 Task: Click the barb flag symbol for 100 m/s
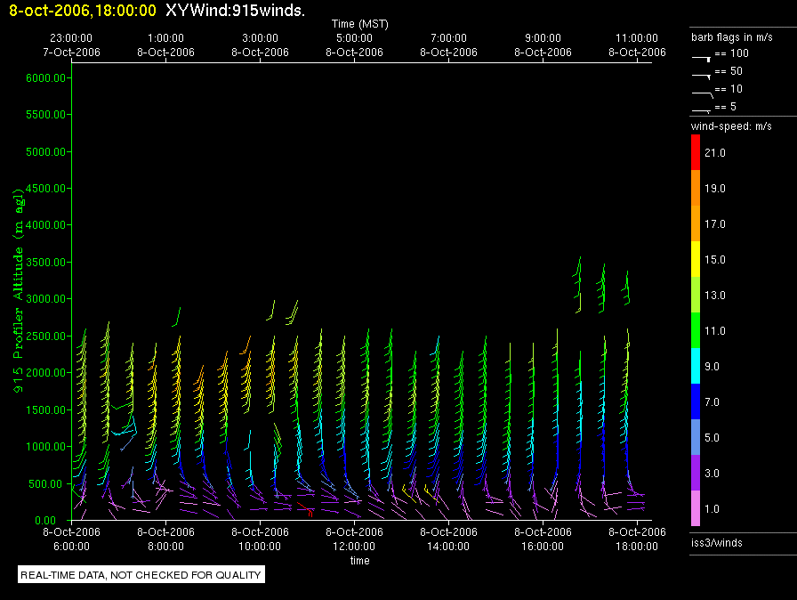pos(702,56)
